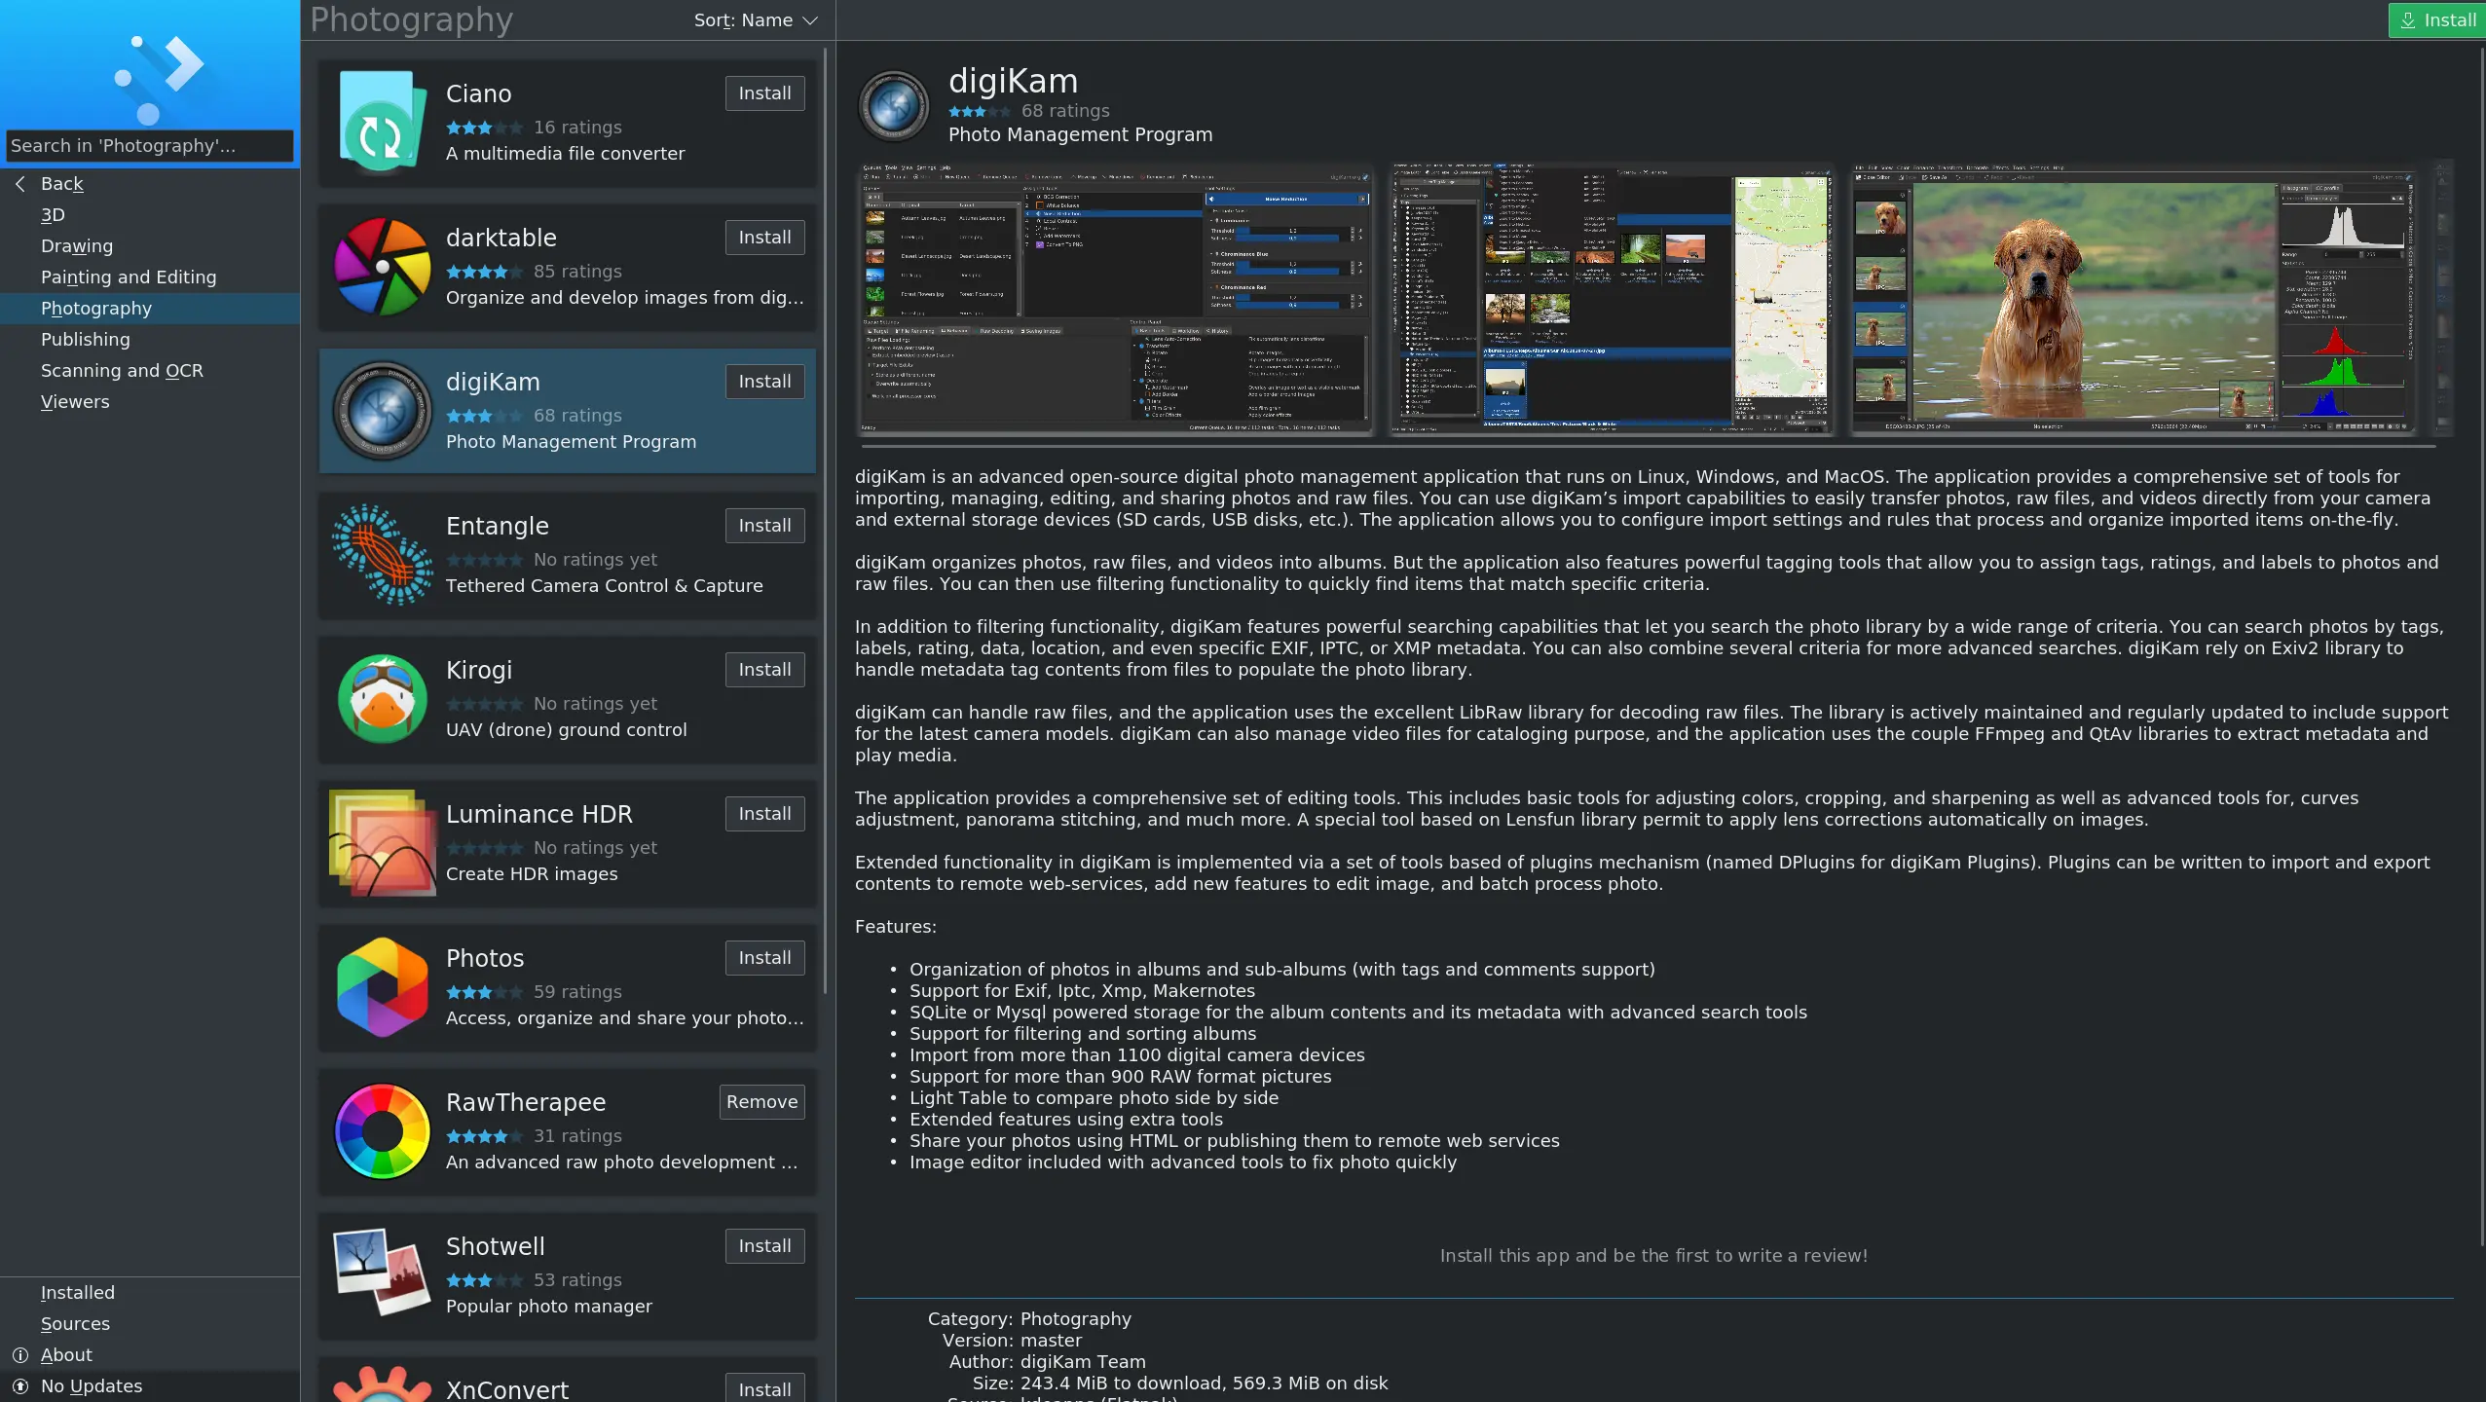Open the Sort by Name dropdown
Image resolution: width=2486 pixels, height=1402 pixels.
[756, 19]
